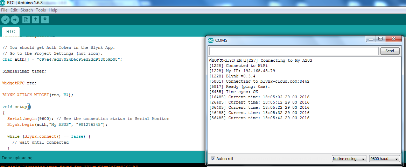The height and width of the screenshot is (167, 406).
Task: Click the Upload arrow icon
Action: (x=14, y=20)
